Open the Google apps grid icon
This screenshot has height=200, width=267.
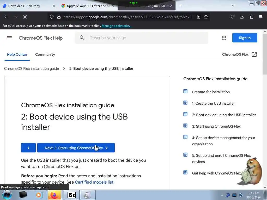224,38
